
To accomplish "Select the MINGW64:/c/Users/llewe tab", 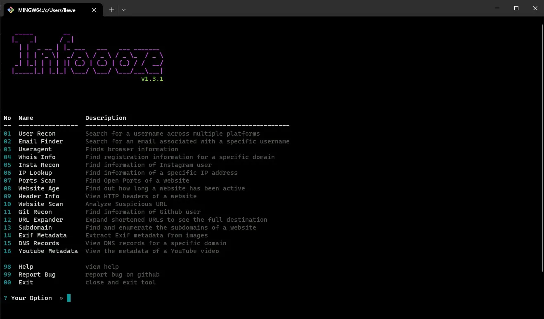I will pos(52,10).
